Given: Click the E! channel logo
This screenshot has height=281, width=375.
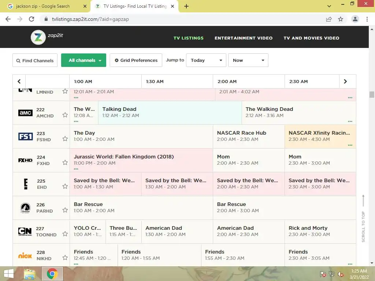Looking at the screenshot, I should [x=26, y=184].
